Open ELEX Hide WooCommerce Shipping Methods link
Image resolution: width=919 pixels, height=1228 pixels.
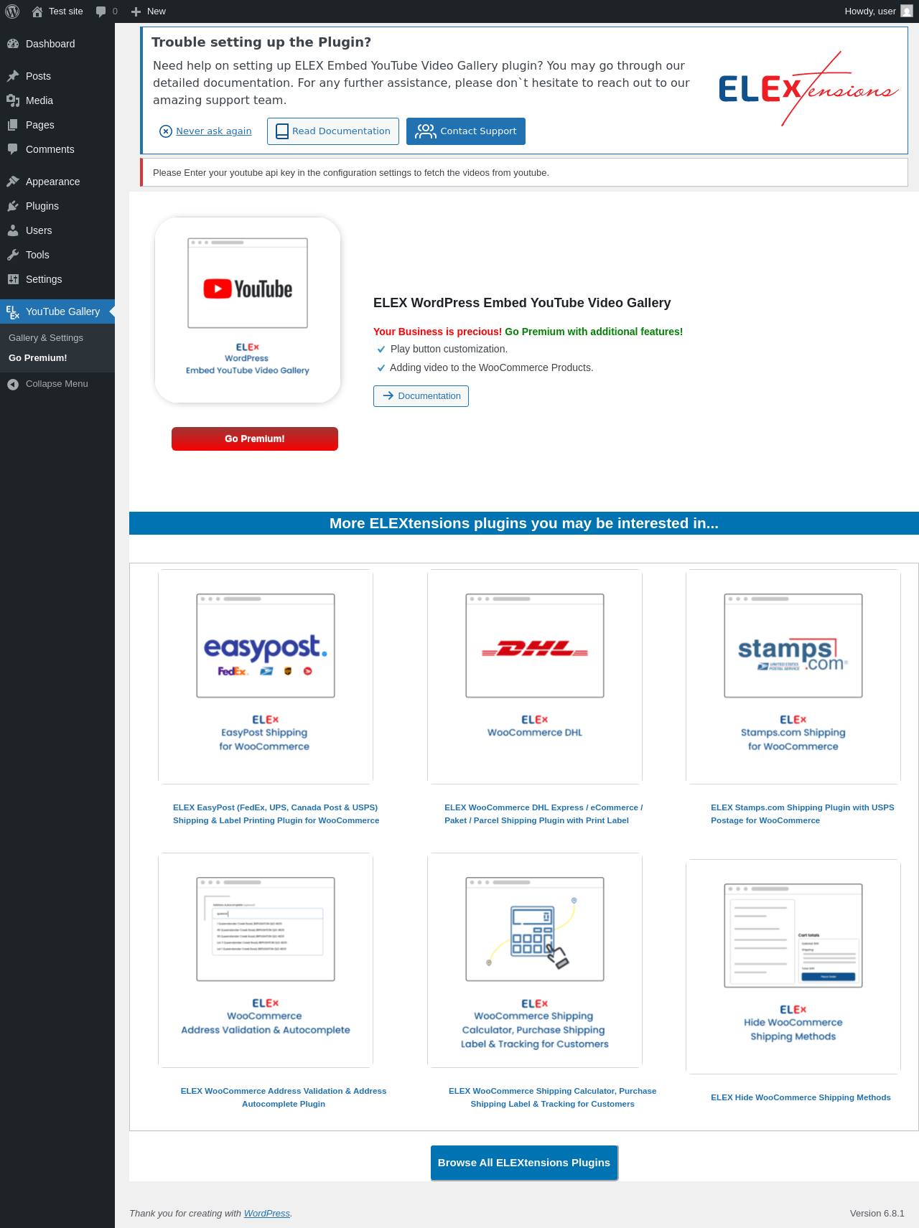(801, 1097)
